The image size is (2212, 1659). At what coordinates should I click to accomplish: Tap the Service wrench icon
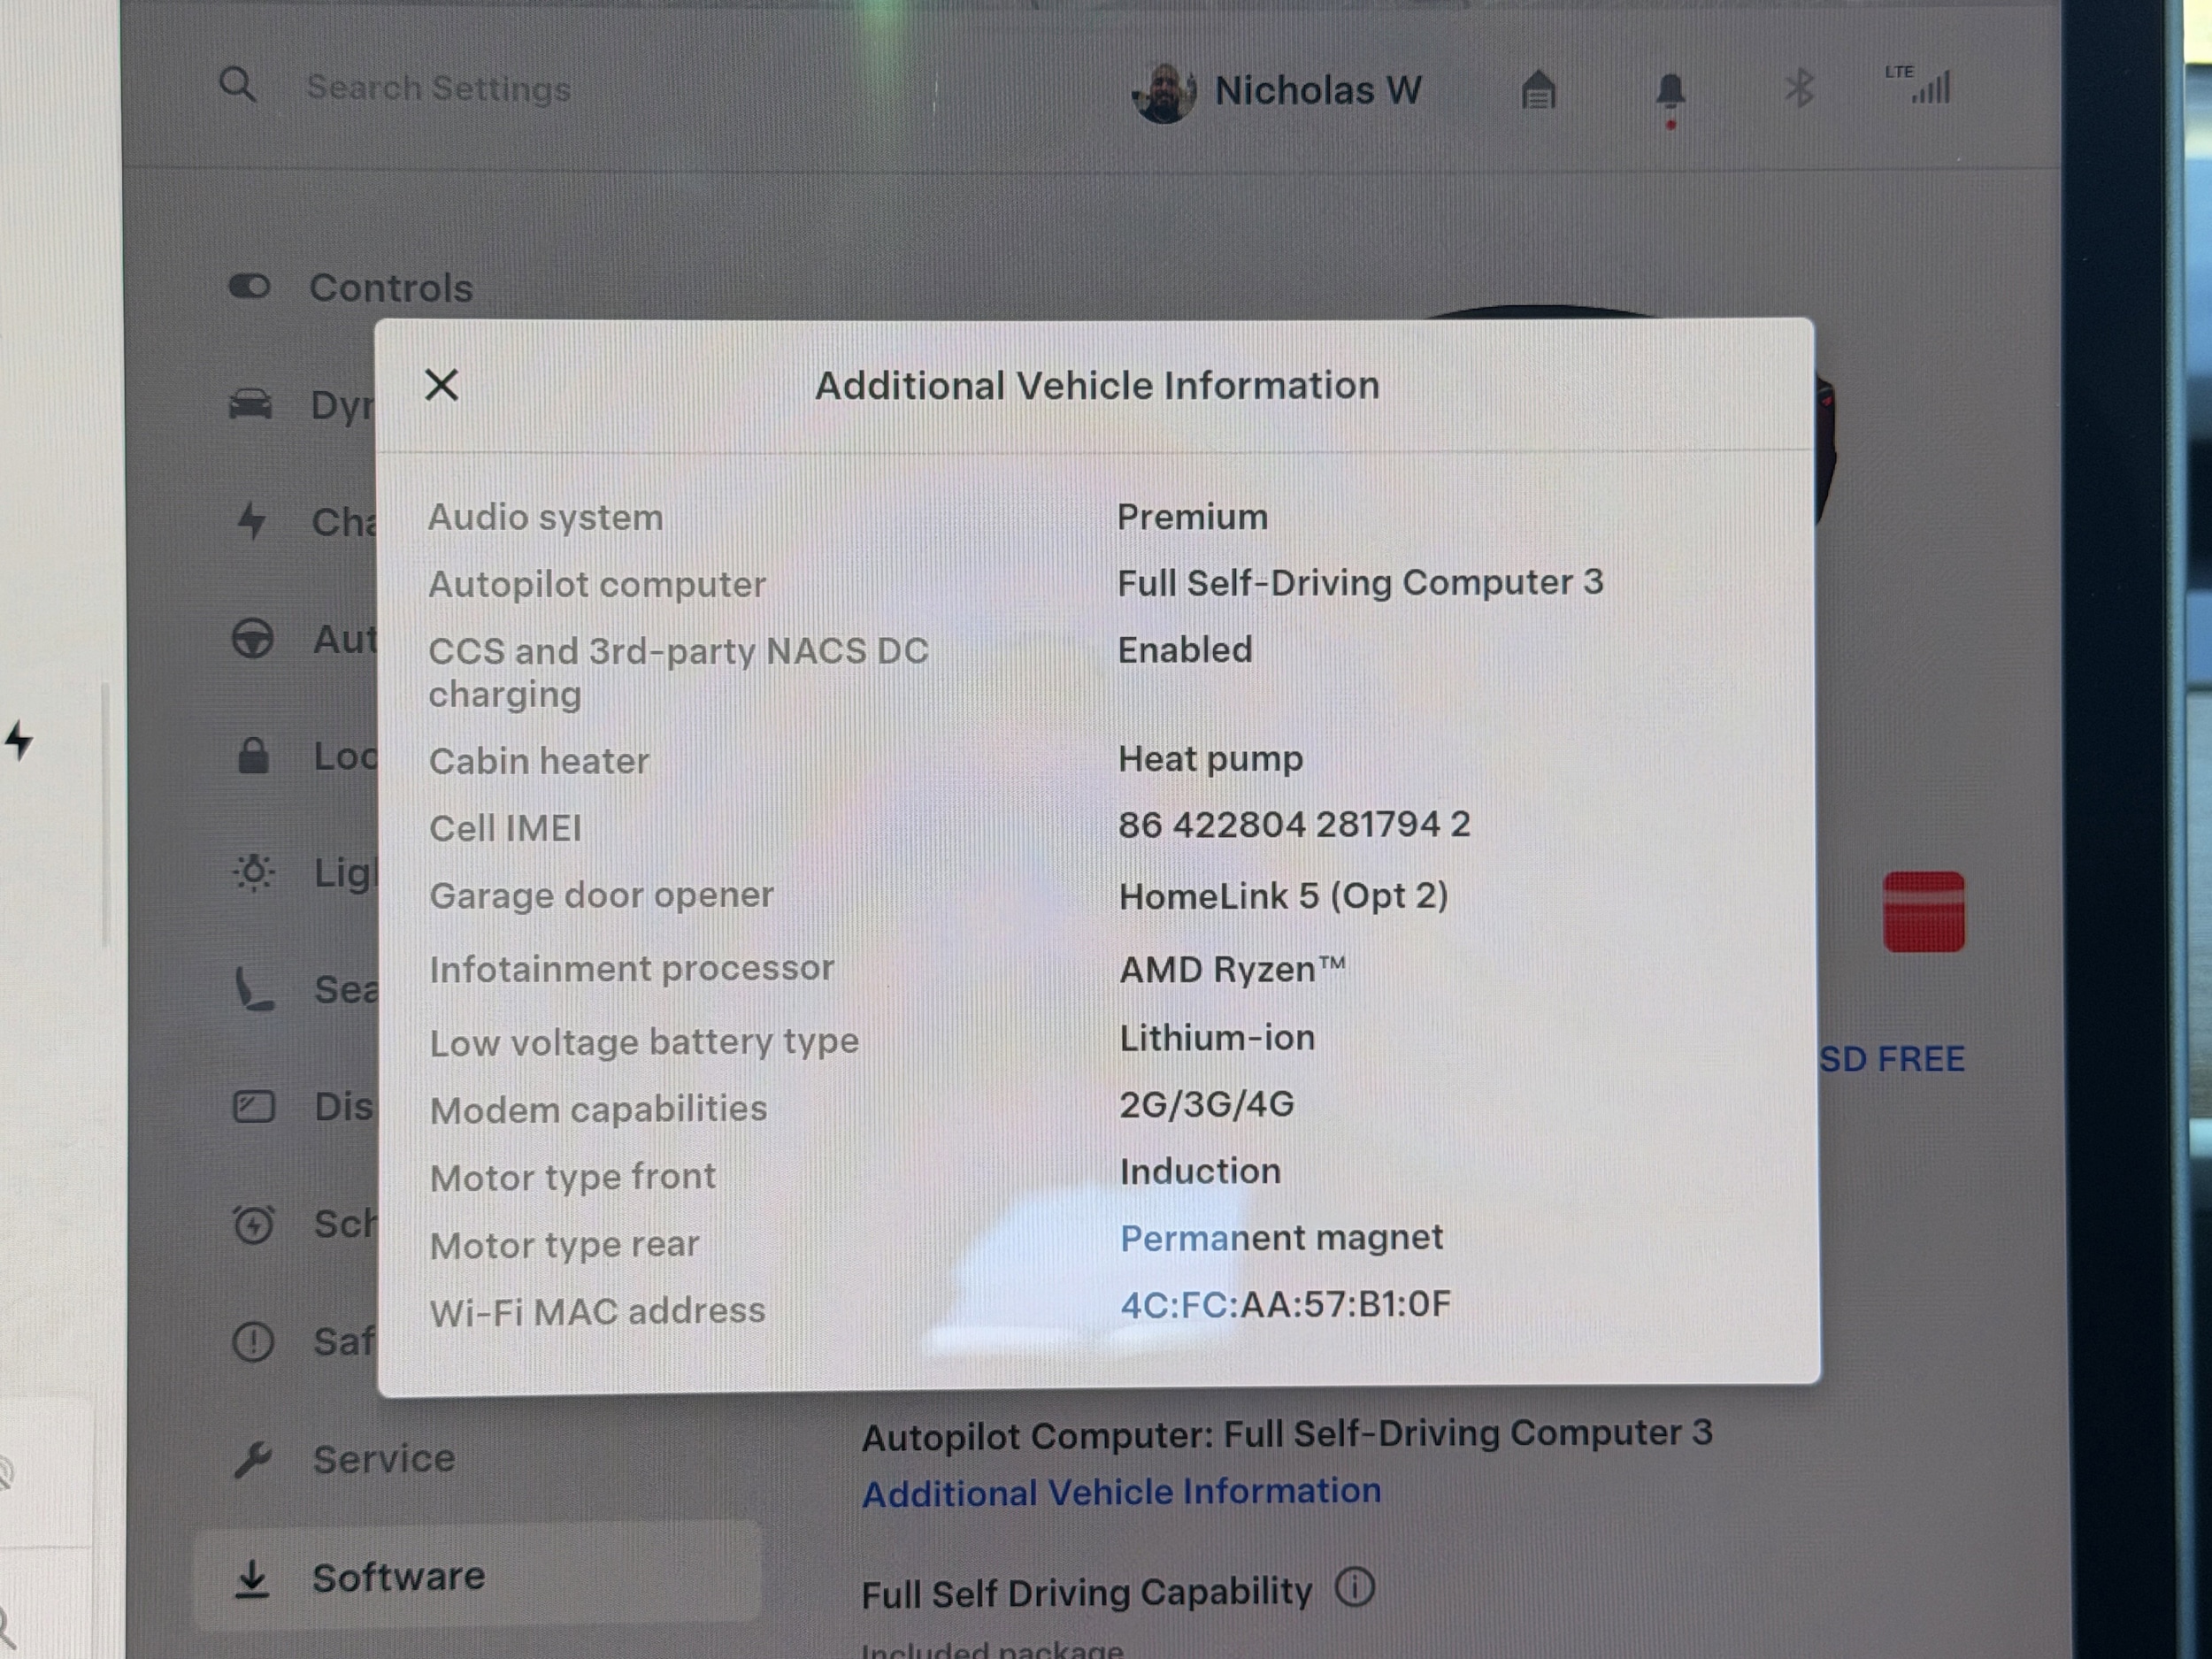tap(252, 1459)
